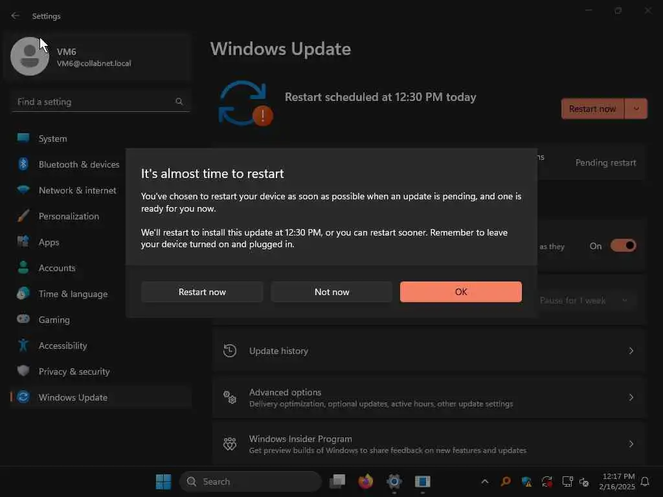
Task: Click the Windows Insider Program icon
Action: pyautogui.click(x=230, y=444)
